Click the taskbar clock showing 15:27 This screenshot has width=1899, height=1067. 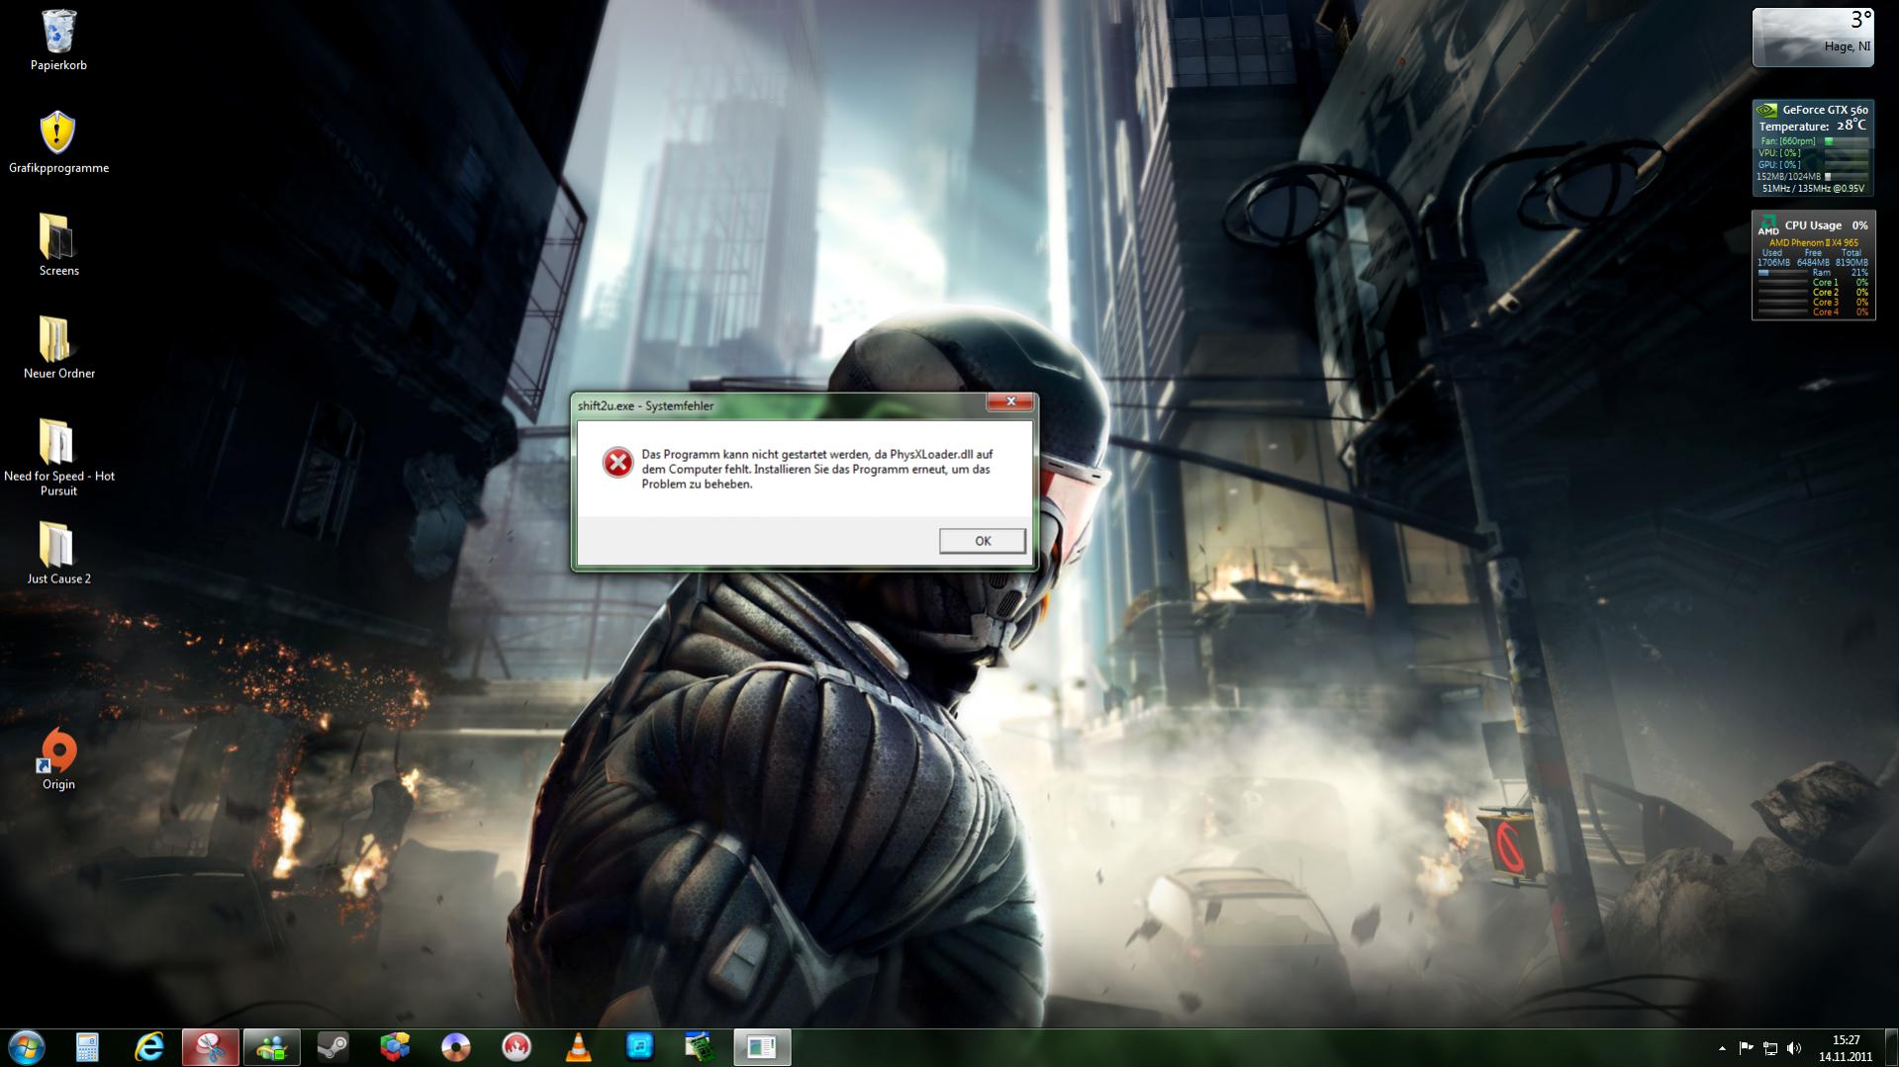pyautogui.click(x=1846, y=1048)
